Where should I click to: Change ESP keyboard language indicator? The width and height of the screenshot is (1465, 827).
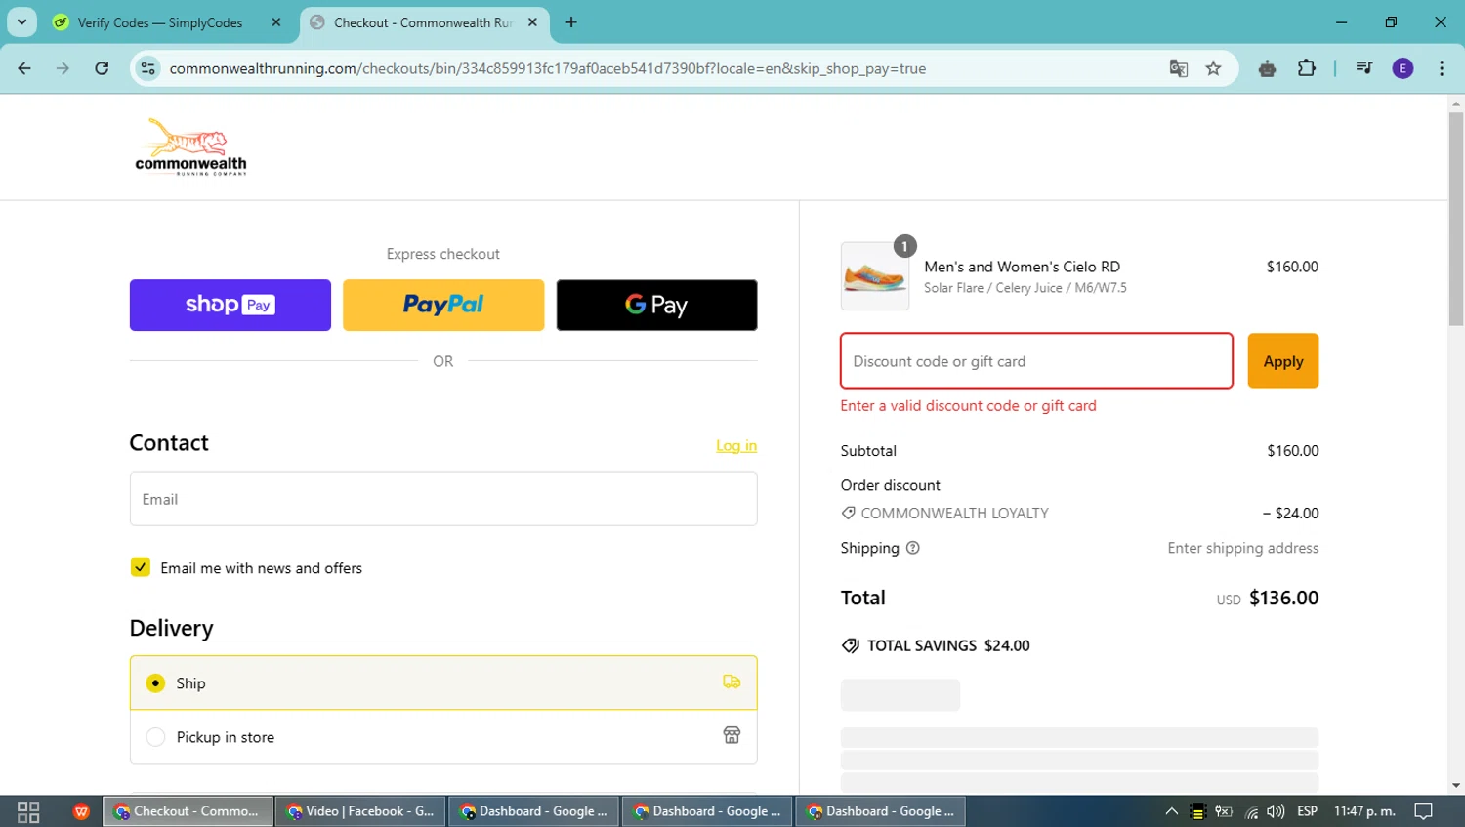pos(1308,811)
